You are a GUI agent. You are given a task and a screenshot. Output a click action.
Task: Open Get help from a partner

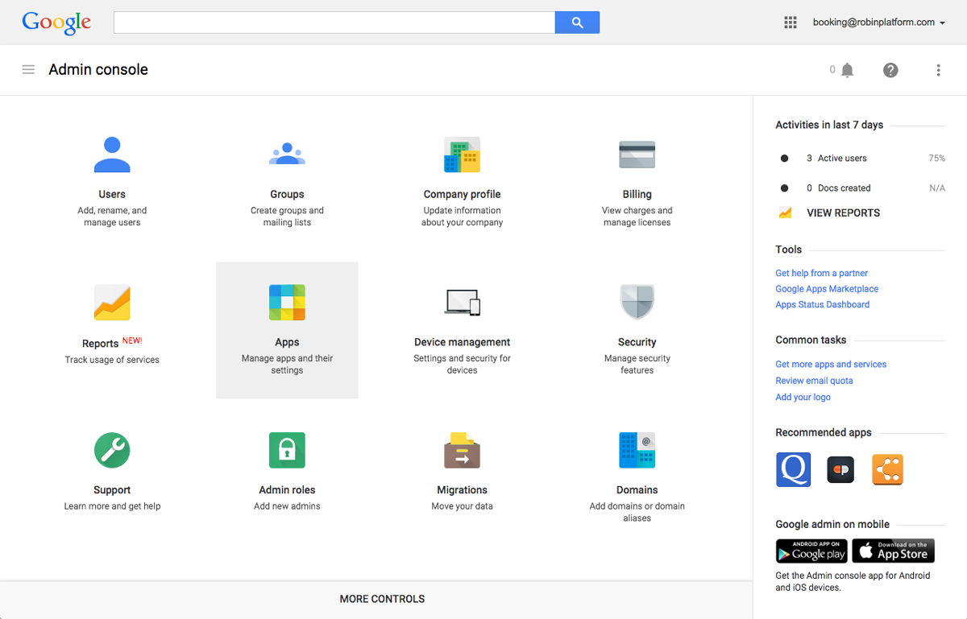tap(821, 273)
